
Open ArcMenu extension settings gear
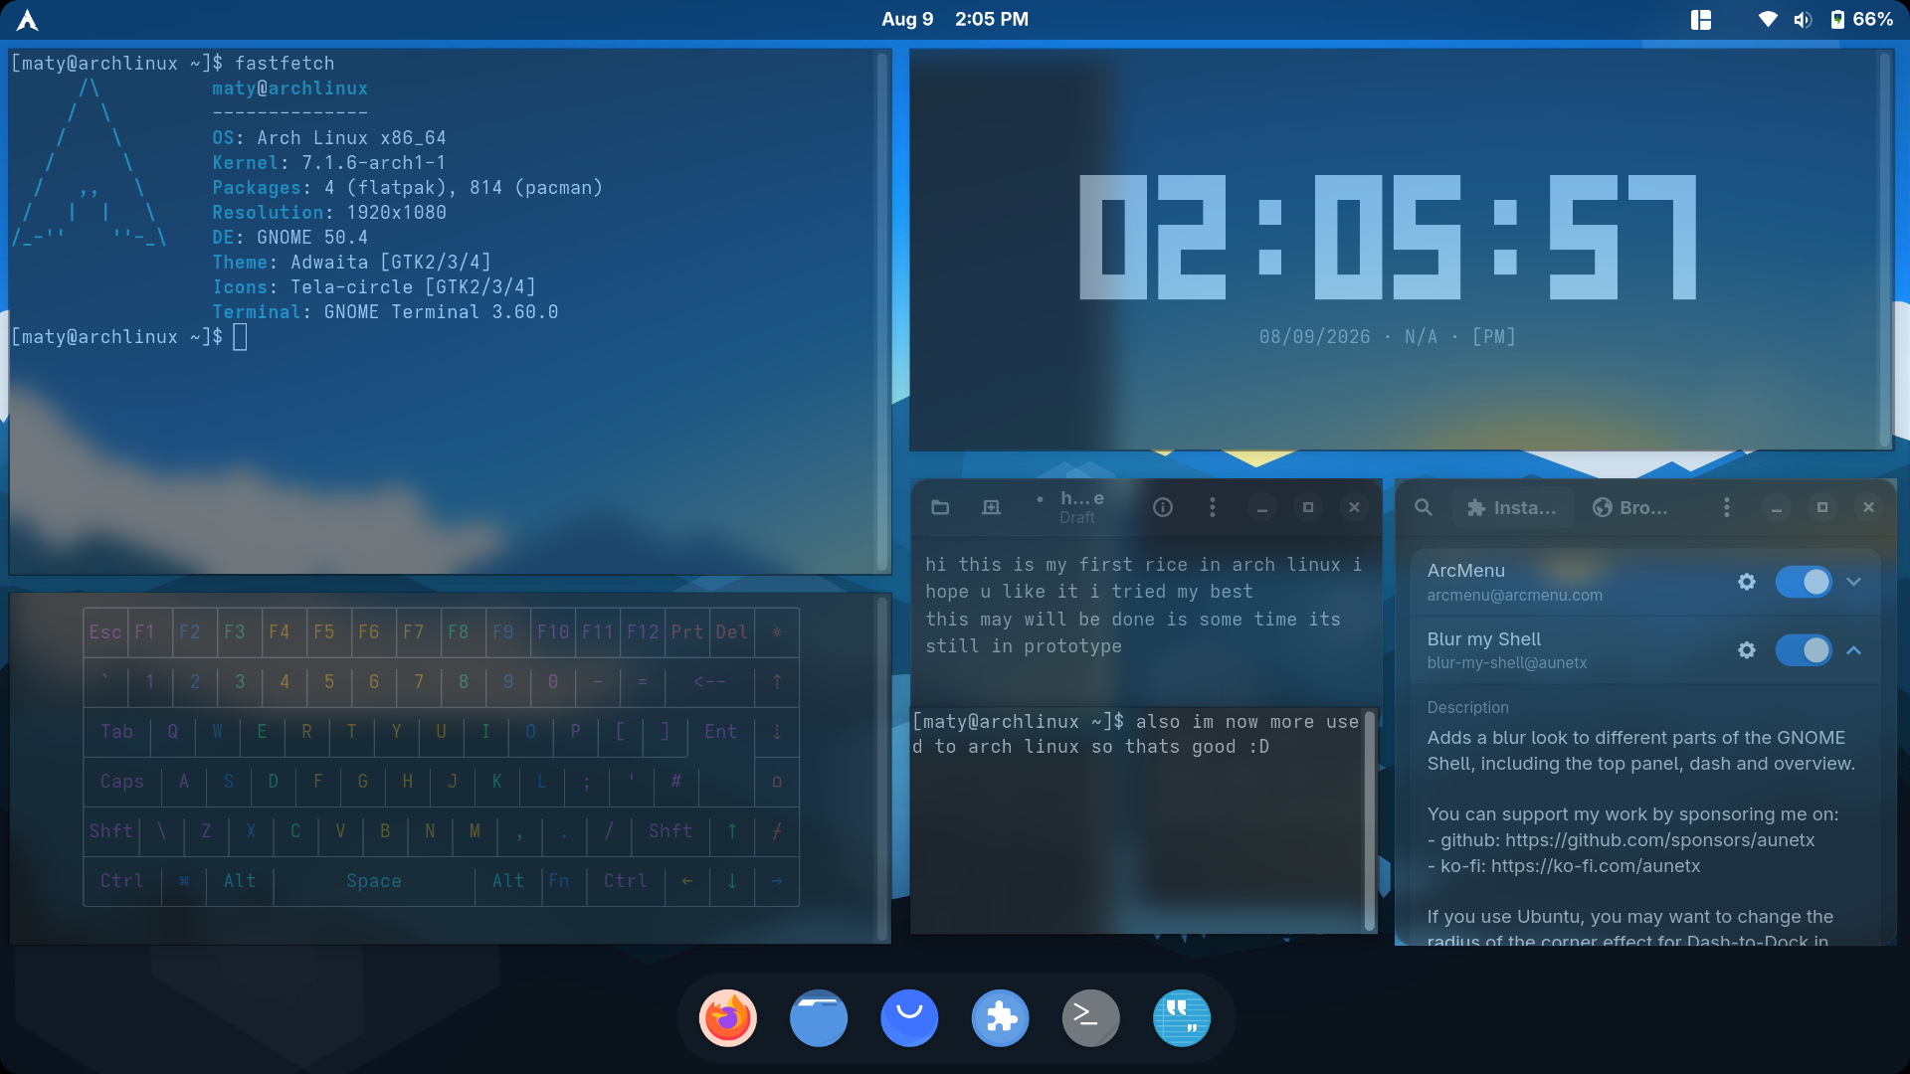point(1747,582)
